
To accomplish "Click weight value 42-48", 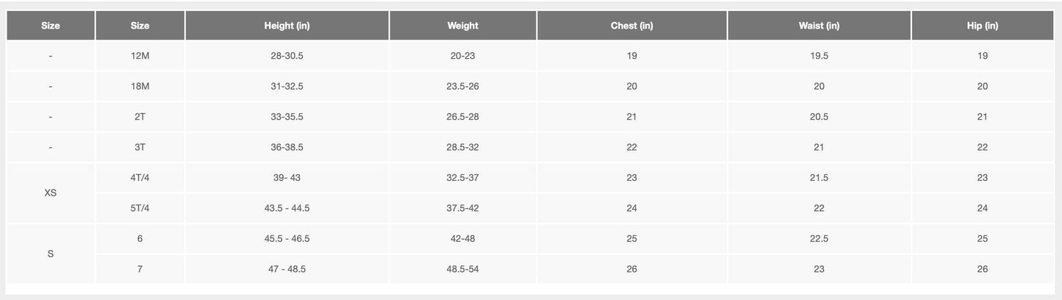I will tap(463, 239).
